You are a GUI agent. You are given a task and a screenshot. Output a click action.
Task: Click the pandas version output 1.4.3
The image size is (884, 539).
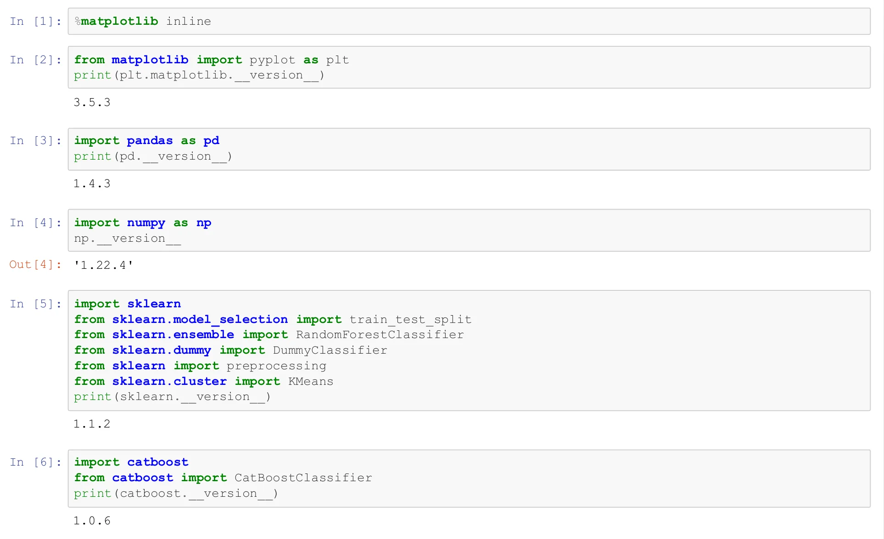(x=92, y=183)
